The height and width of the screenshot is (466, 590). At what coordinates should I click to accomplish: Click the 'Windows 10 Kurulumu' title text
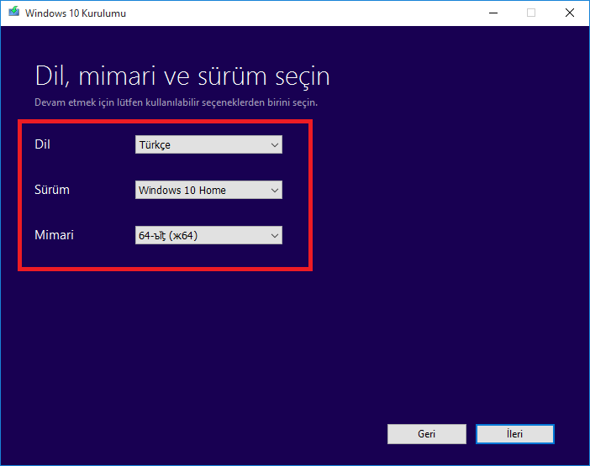pos(76,13)
